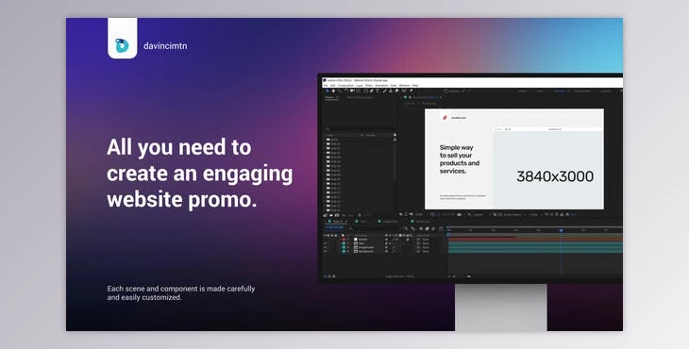This screenshot has width=689, height=349.
Task: Select the Zoom magnifier tool
Action: pos(339,91)
